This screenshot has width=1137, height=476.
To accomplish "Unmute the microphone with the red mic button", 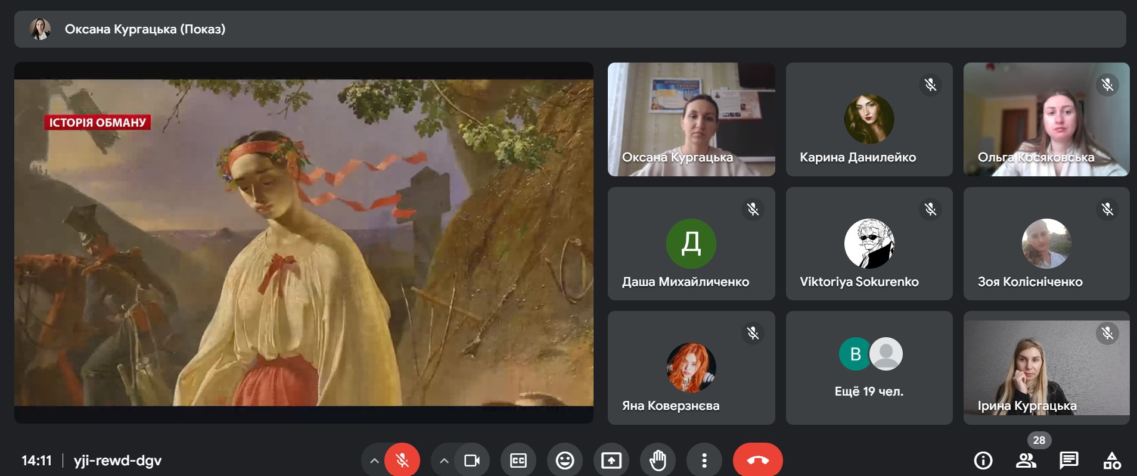I will point(402,461).
